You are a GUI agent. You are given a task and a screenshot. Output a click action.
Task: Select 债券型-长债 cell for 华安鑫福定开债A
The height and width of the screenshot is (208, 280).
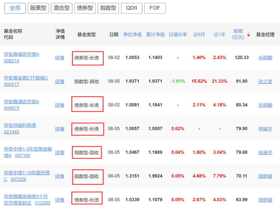point(87,58)
